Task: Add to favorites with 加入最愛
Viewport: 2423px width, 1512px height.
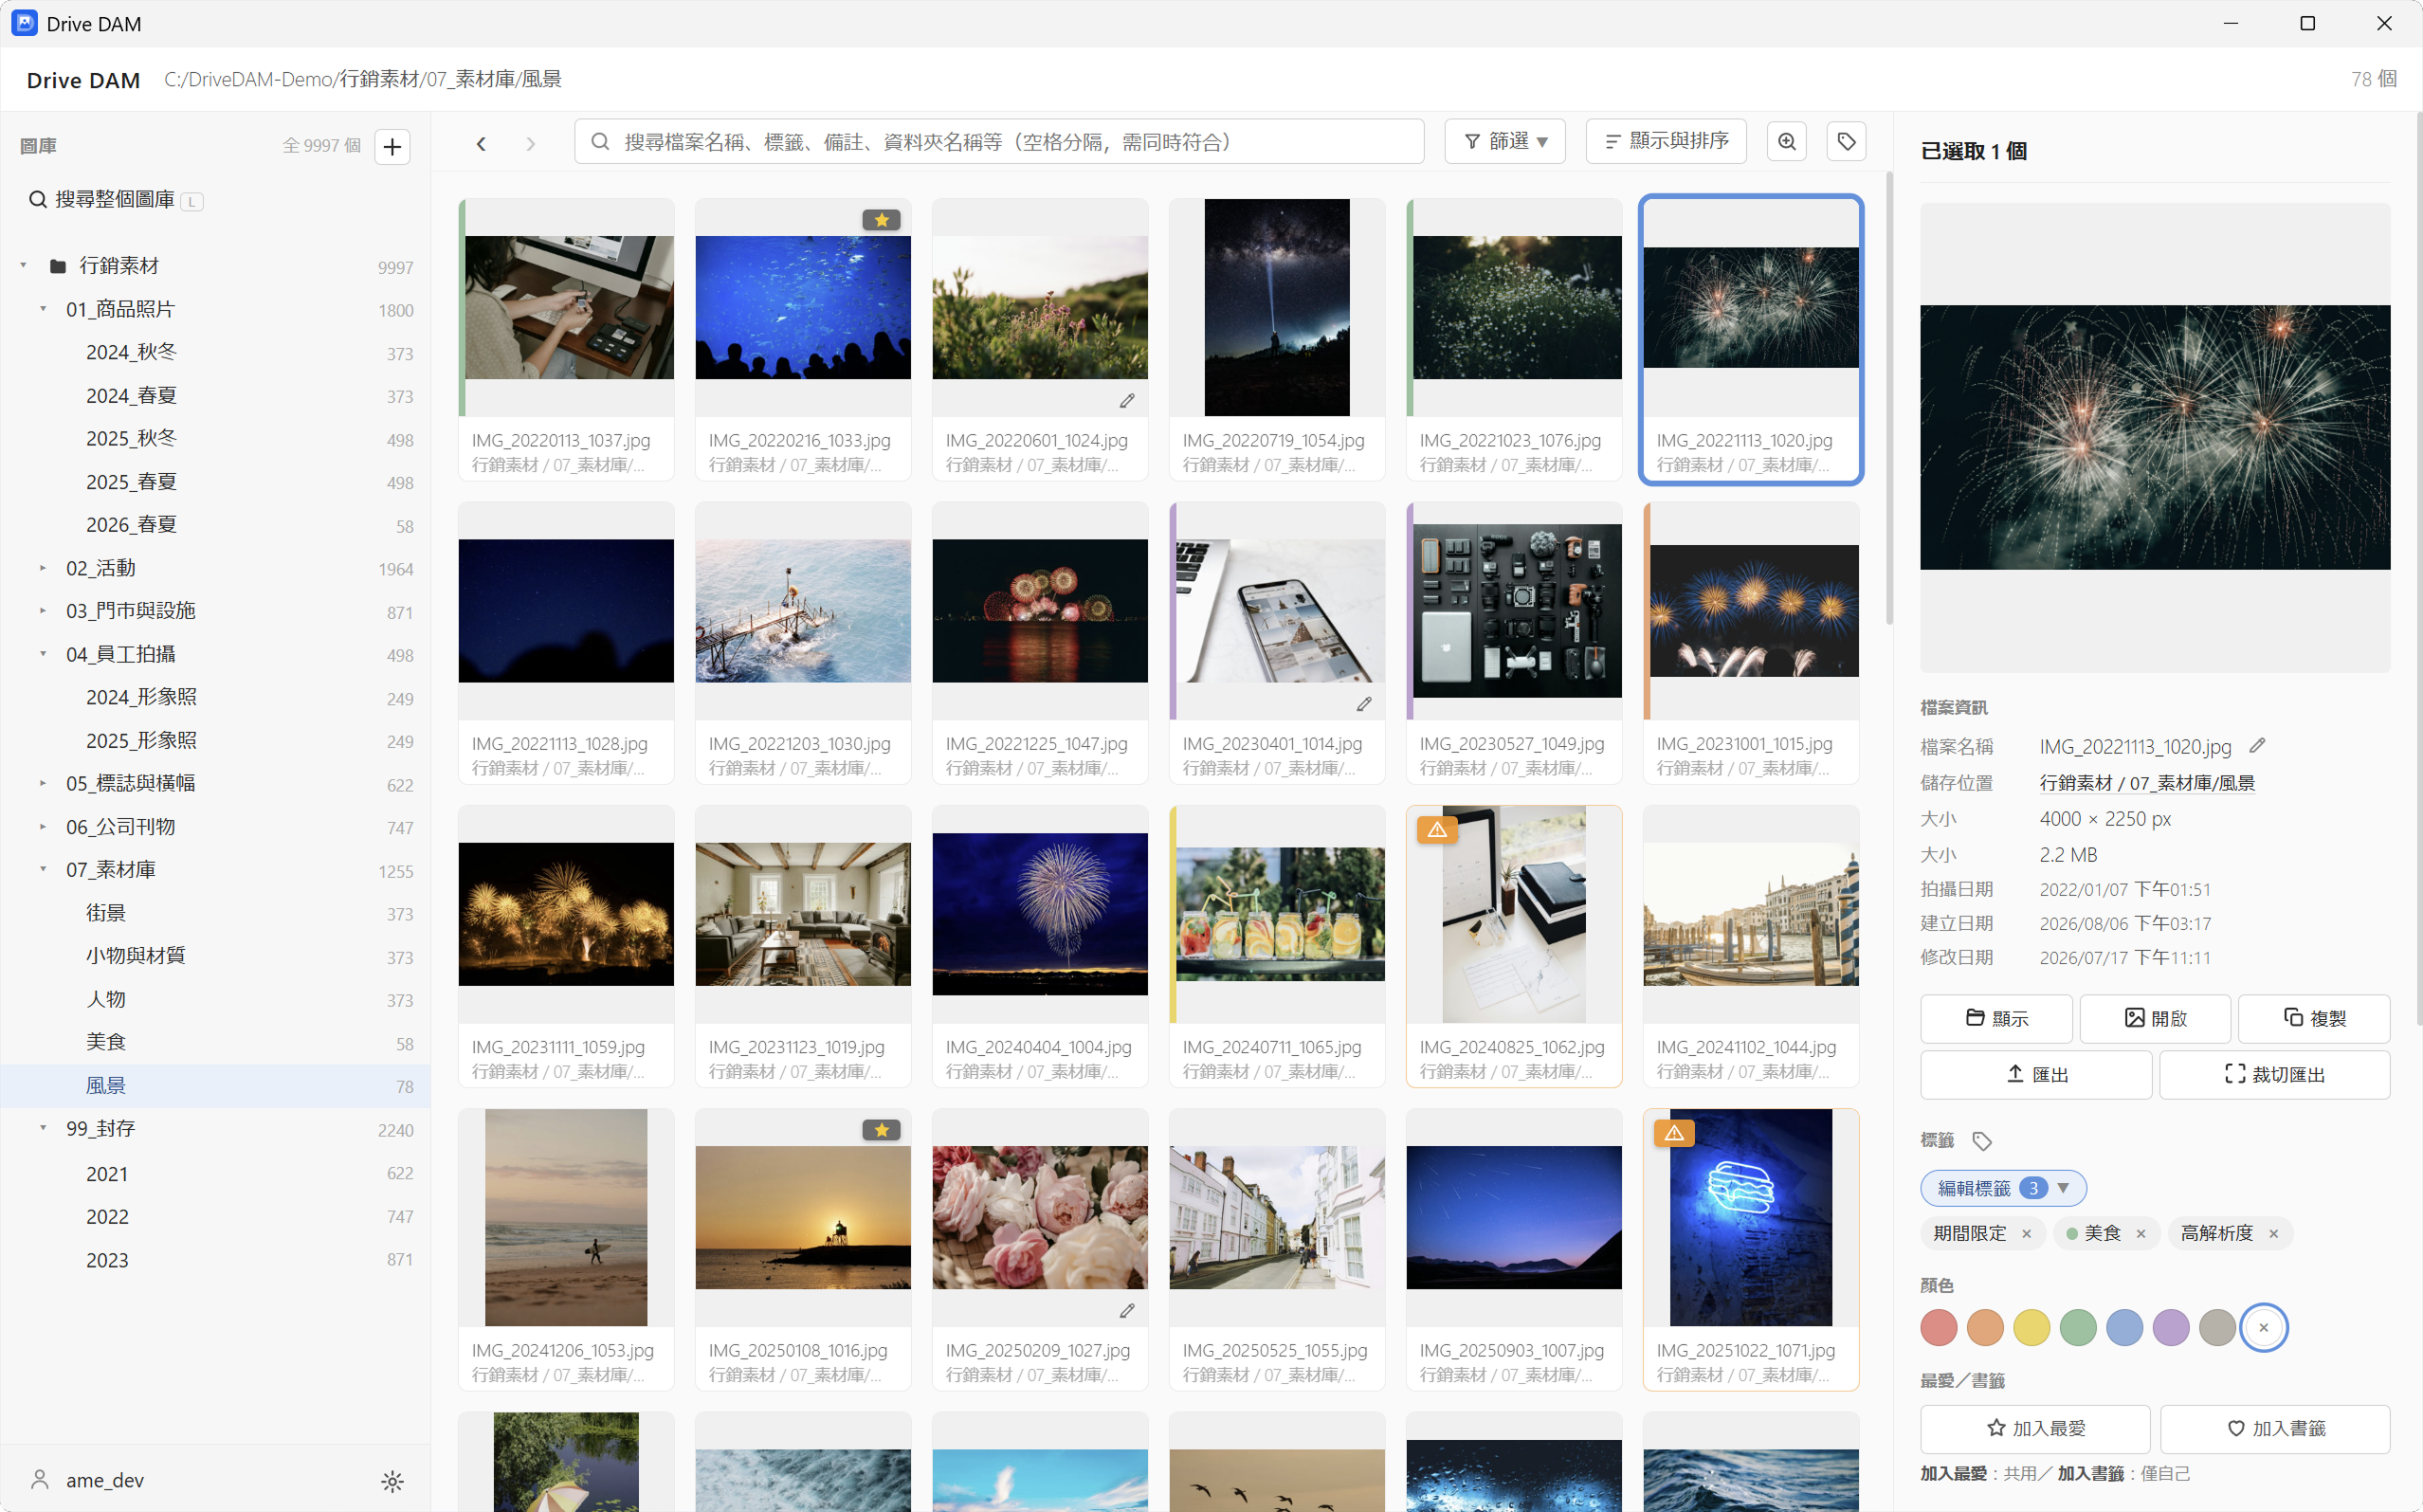Action: point(2035,1428)
